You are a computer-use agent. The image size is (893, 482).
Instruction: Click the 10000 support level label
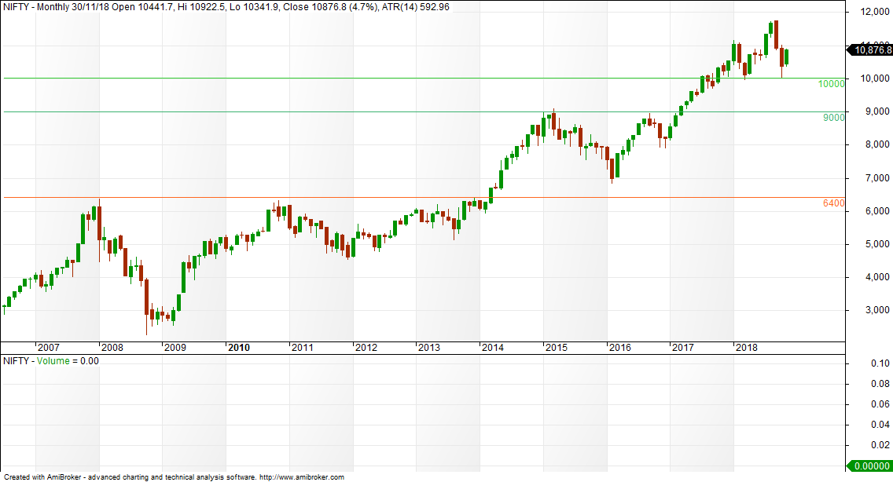click(829, 83)
